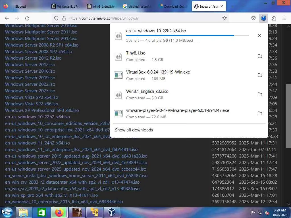Click Firefox taskbar icon
This screenshot has height=218, width=291.
coord(59,212)
